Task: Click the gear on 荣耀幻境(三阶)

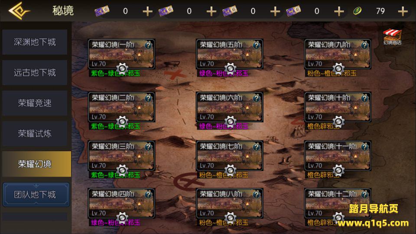Action: coord(122,170)
